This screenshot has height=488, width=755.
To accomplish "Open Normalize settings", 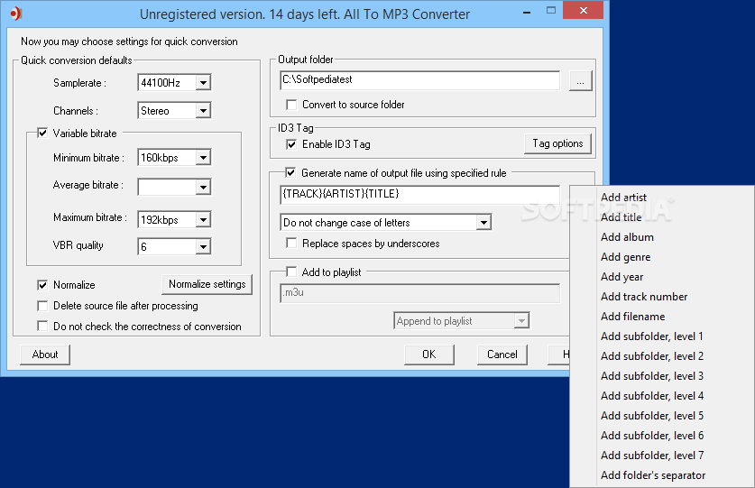I will [x=207, y=284].
